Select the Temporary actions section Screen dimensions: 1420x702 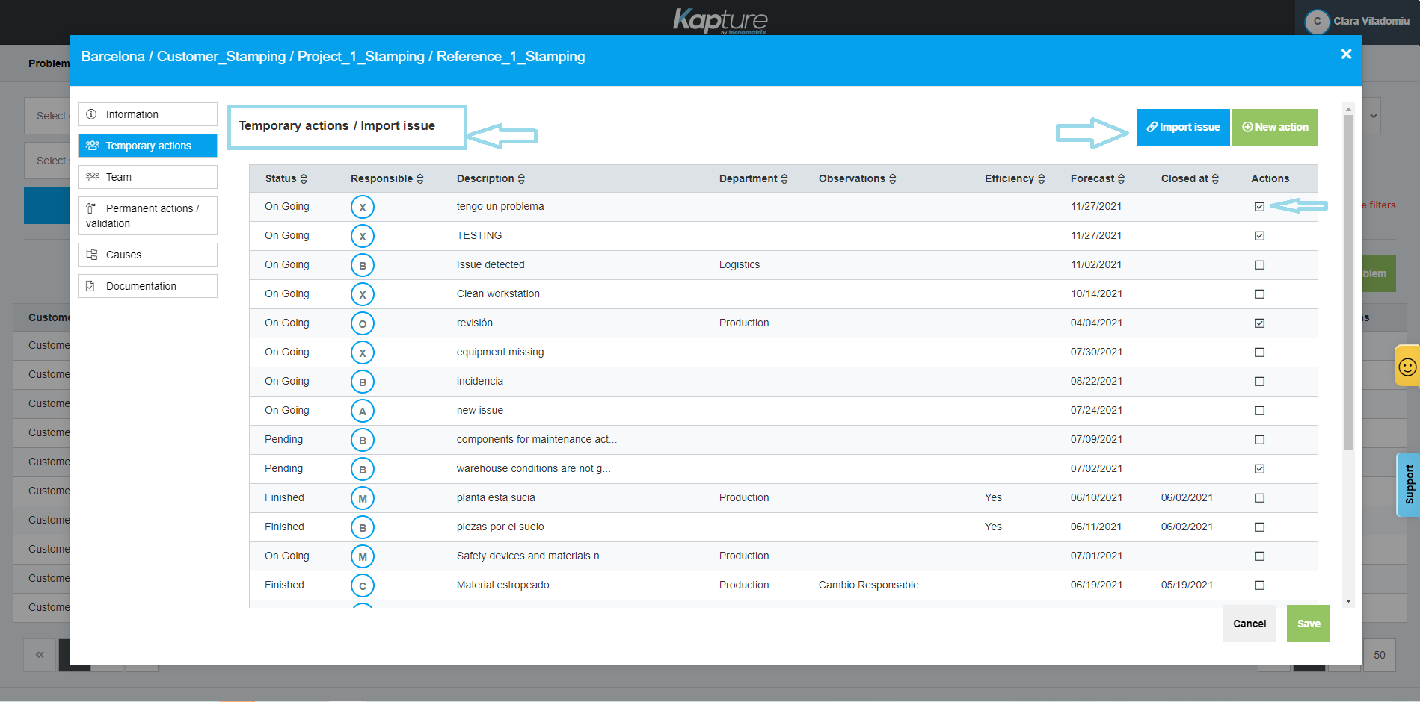[147, 146]
